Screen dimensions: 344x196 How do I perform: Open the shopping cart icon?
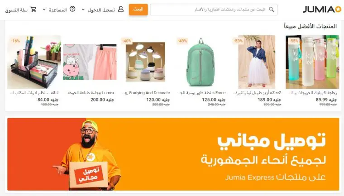[33, 10]
